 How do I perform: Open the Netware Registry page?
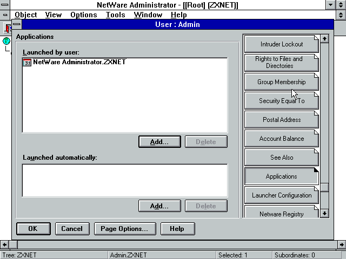pos(282,212)
